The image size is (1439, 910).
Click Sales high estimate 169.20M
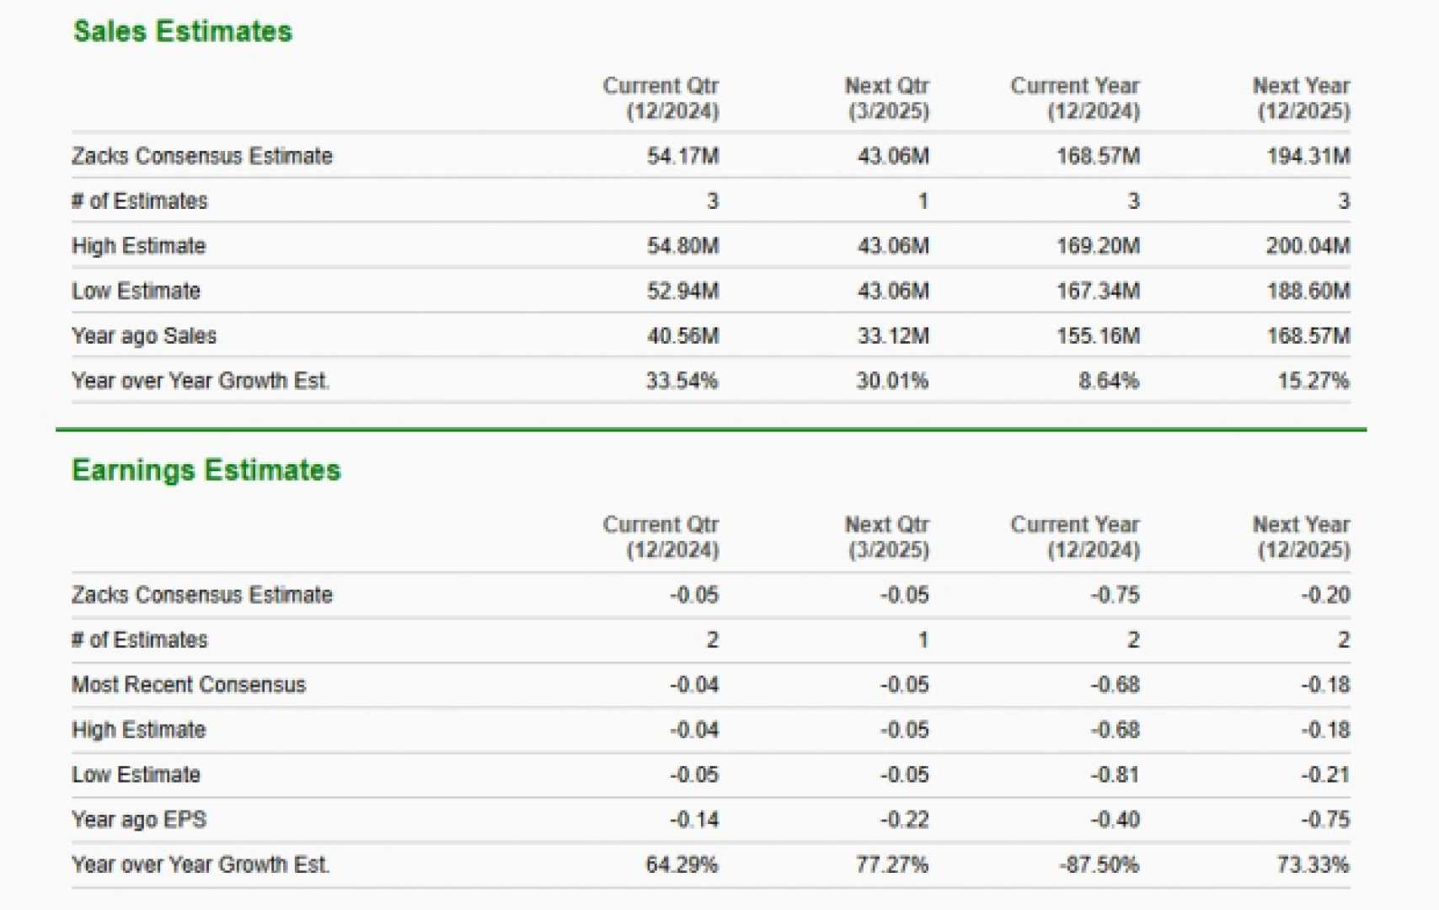pos(1098,246)
